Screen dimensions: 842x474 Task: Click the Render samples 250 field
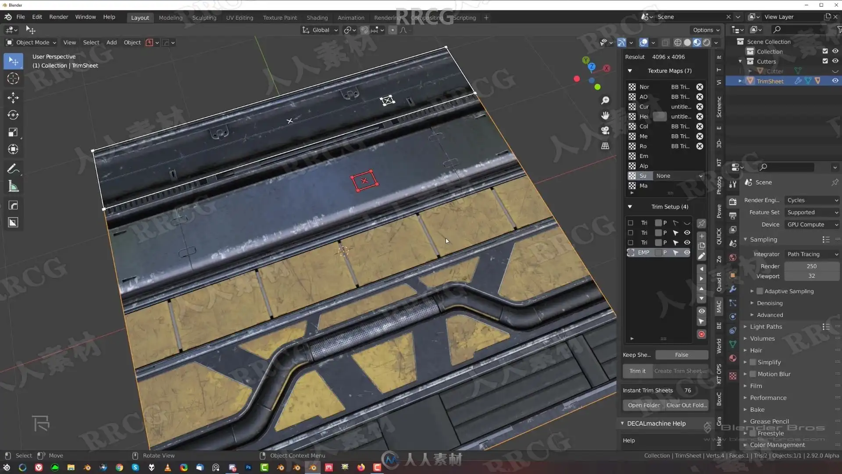pos(811,266)
